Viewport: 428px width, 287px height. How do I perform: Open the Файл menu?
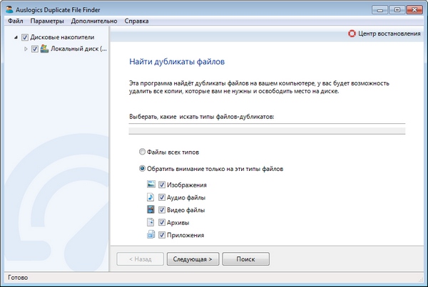(x=15, y=21)
